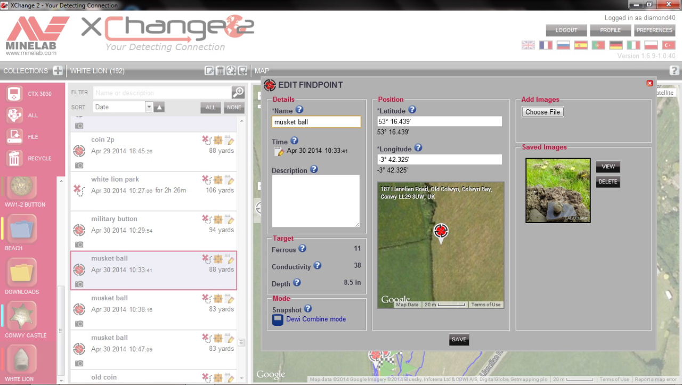682x385 pixels.
Task: Click the Latitude input field
Action: pyautogui.click(x=440, y=121)
